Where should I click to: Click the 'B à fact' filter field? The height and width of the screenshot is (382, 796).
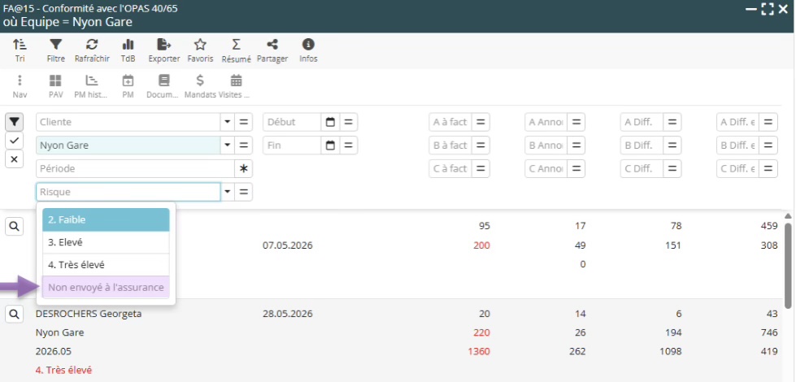point(450,145)
